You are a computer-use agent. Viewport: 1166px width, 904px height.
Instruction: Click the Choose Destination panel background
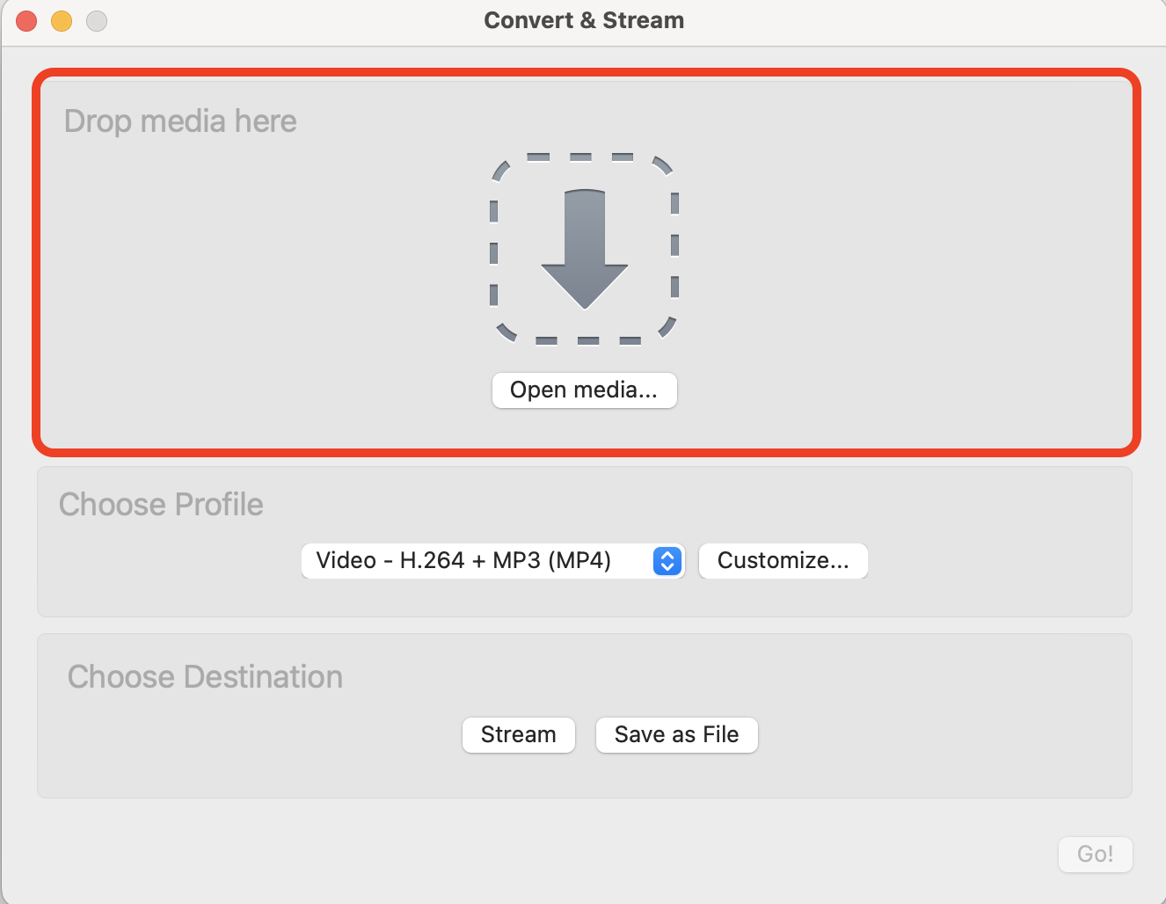pyautogui.click(x=967, y=774)
